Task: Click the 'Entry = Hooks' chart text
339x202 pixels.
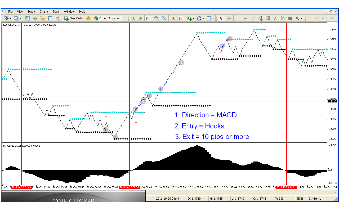Action: pos(199,126)
